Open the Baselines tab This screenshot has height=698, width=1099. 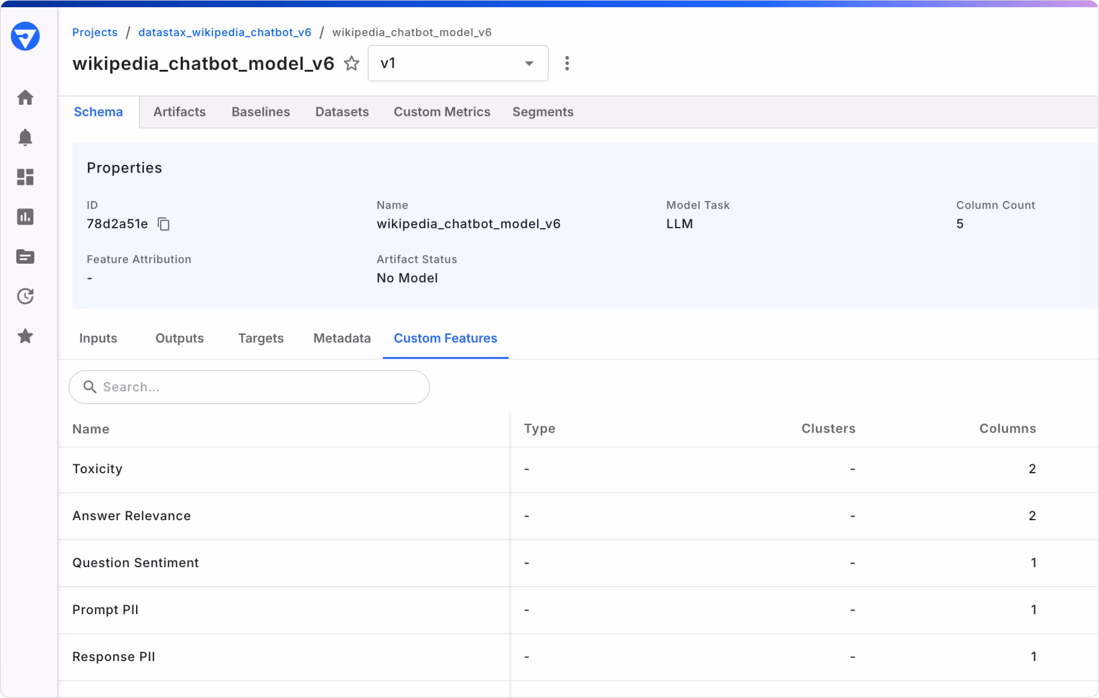261,112
